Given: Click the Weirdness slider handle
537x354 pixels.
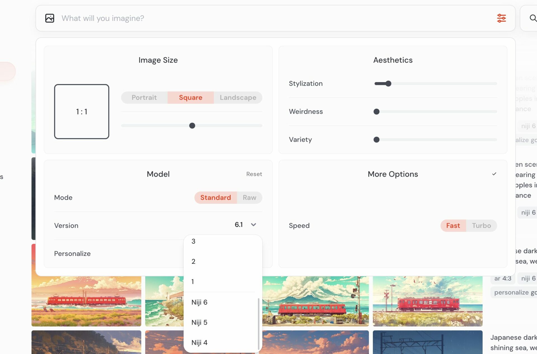Looking at the screenshot, I should [376, 111].
